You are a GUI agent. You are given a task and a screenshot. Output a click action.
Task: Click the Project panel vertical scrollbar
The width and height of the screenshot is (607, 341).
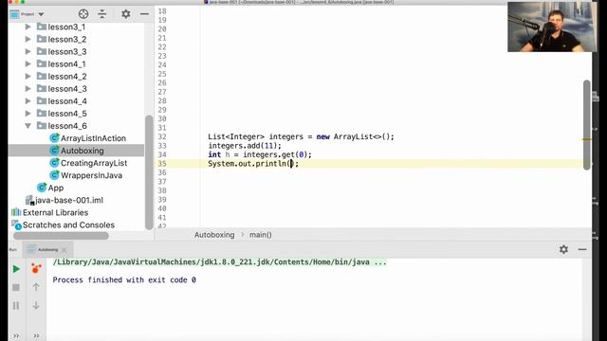coord(149,172)
